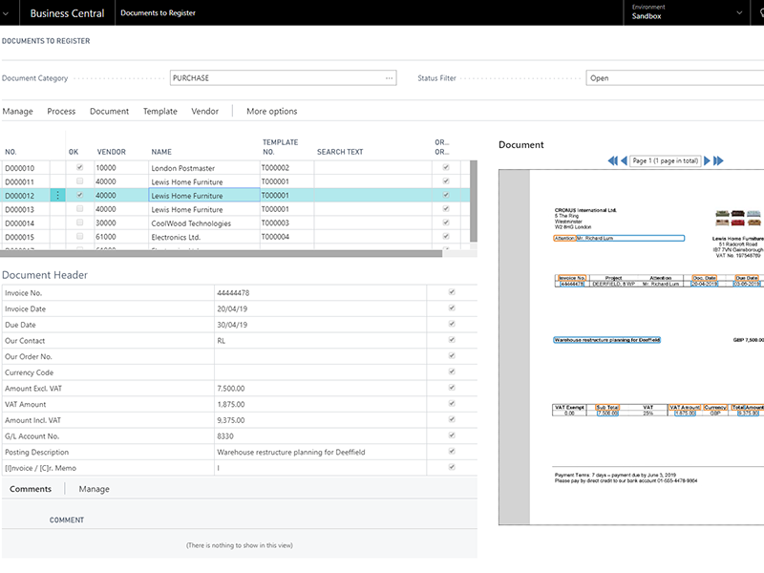Open the Process menu
This screenshot has width=764, height=573.
click(61, 111)
